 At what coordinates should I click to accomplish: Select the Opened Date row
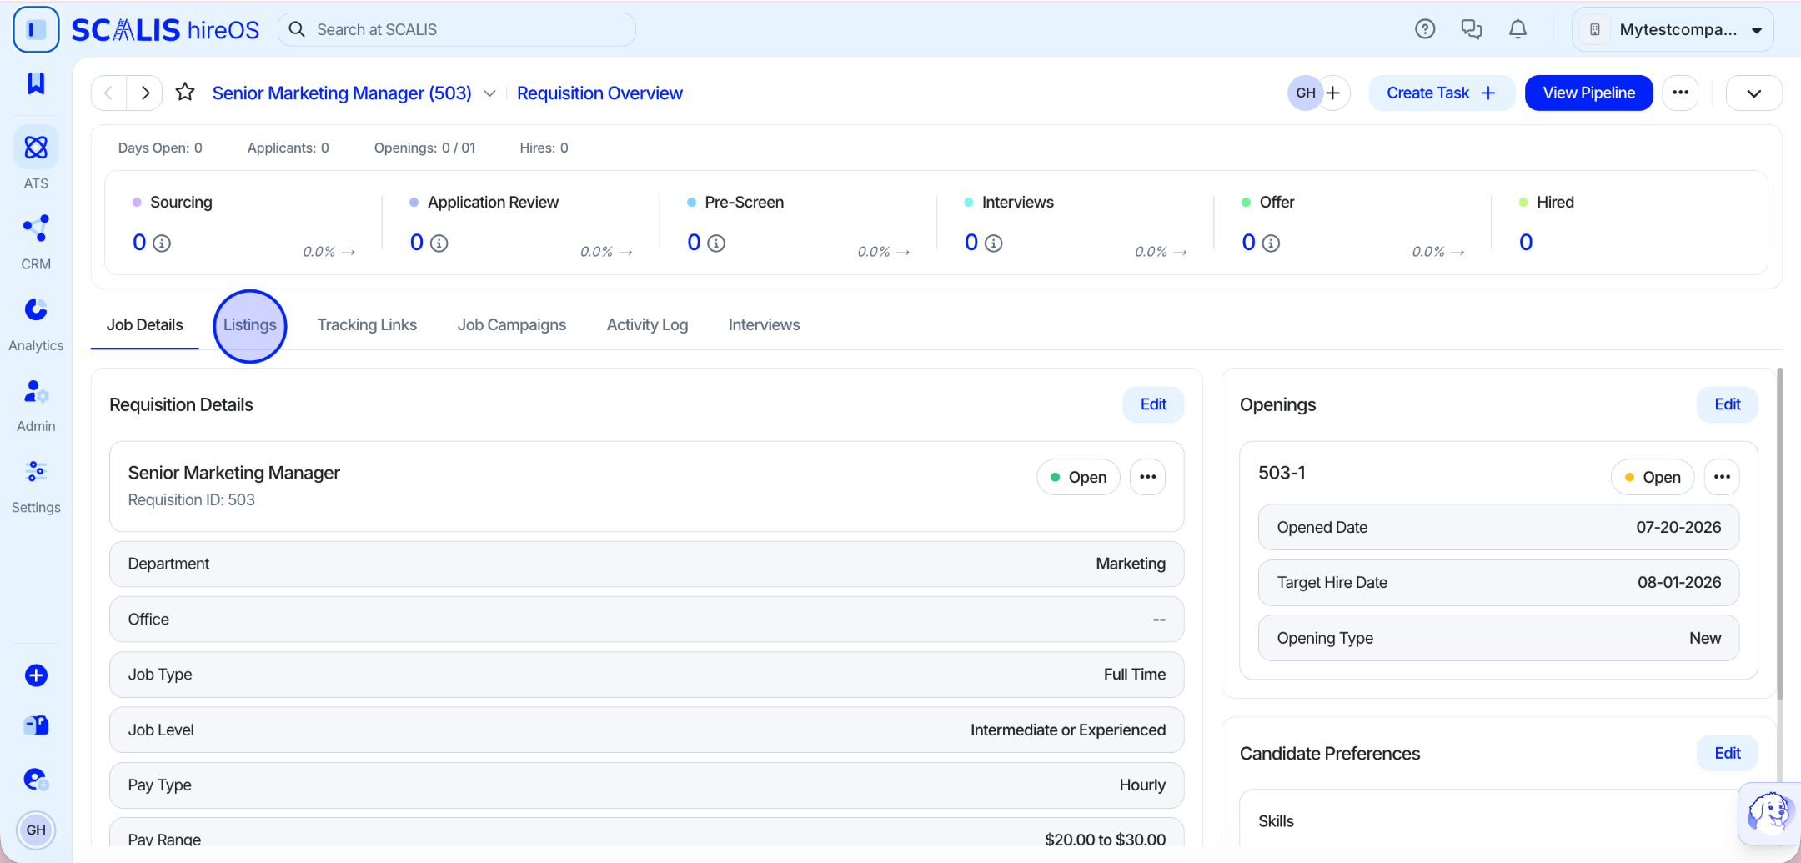[1498, 527]
